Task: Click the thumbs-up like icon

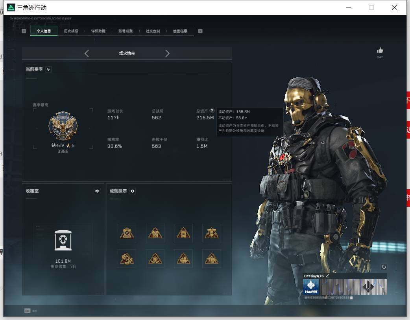Action: tap(380, 50)
